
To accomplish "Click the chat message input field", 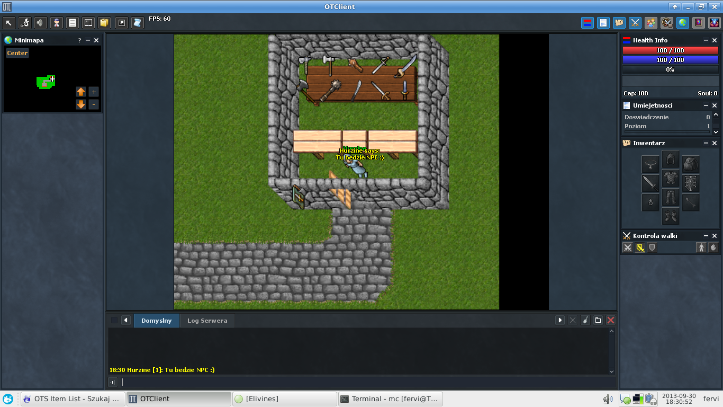I will tap(365, 382).
